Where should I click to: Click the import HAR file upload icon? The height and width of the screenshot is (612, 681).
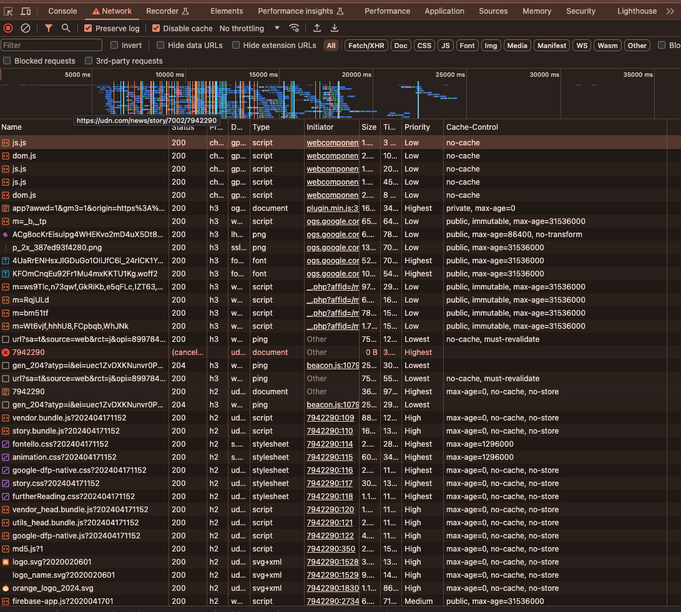(x=317, y=28)
